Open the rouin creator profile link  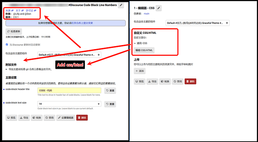[x=147, y=14]
